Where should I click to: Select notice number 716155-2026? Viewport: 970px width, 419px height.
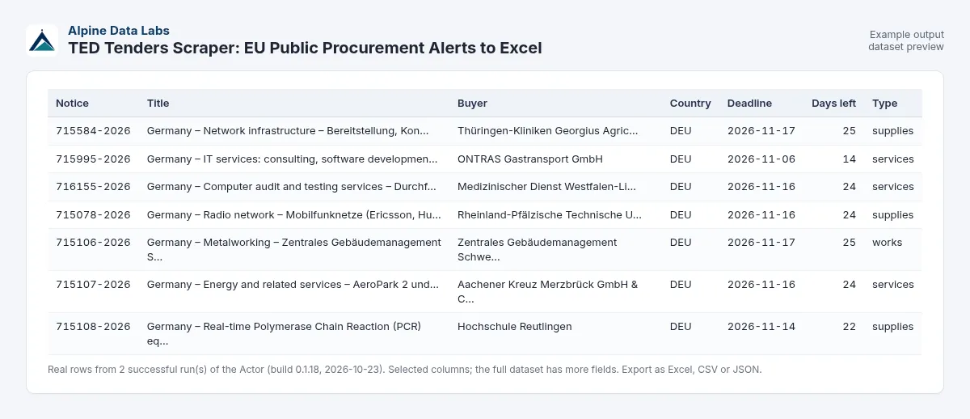click(93, 187)
